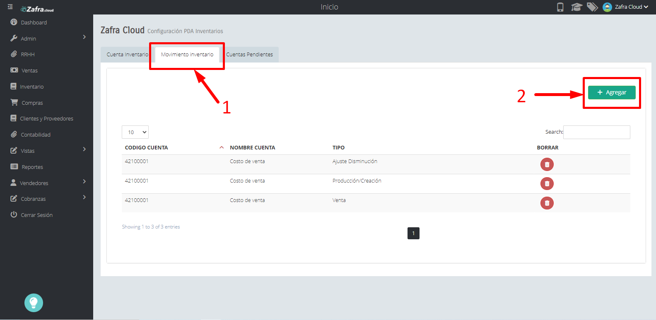Click the BORRAR column header

tap(547, 147)
